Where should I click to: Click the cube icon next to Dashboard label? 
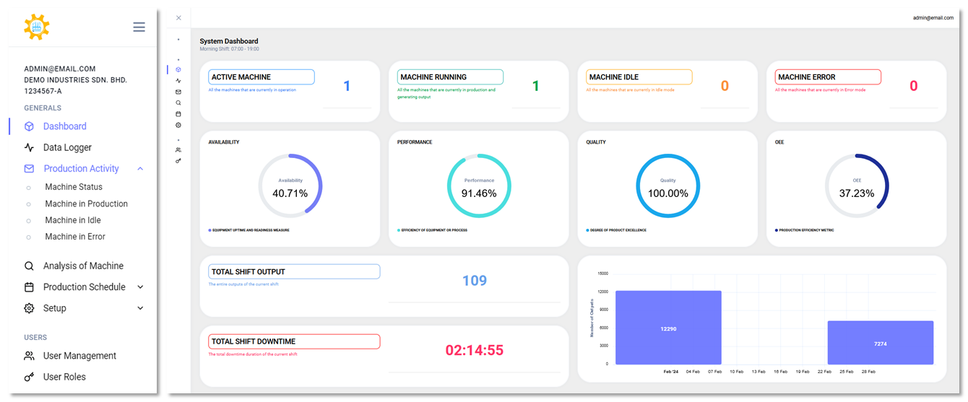coord(29,126)
